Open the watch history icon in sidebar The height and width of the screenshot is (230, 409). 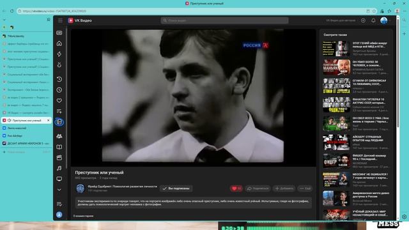[x=59, y=79]
